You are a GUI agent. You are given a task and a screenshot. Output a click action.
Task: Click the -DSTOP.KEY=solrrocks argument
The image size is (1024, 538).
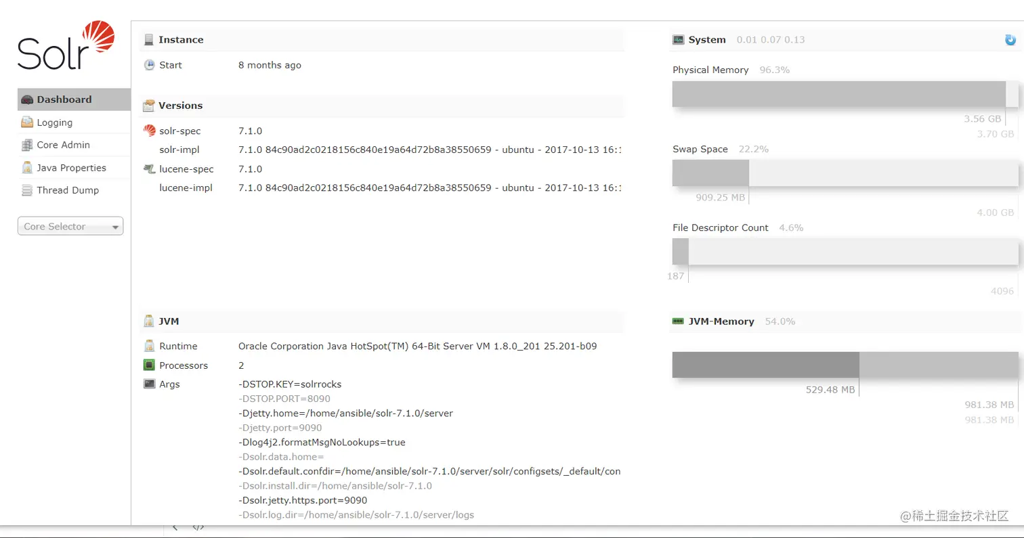(290, 384)
